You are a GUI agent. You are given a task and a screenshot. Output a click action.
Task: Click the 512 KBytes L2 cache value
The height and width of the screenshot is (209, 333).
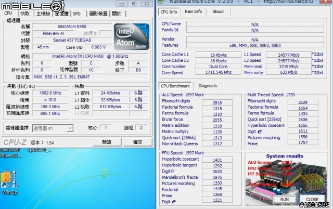point(110,107)
